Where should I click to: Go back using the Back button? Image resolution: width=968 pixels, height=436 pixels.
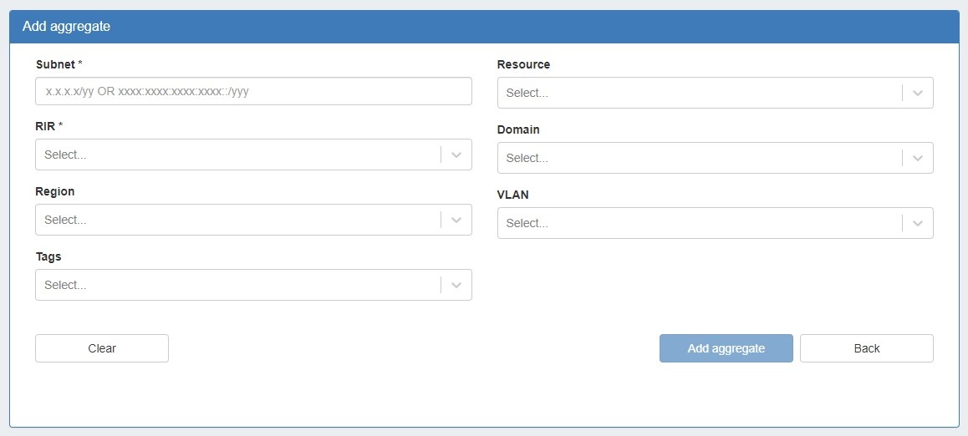click(866, 348)
